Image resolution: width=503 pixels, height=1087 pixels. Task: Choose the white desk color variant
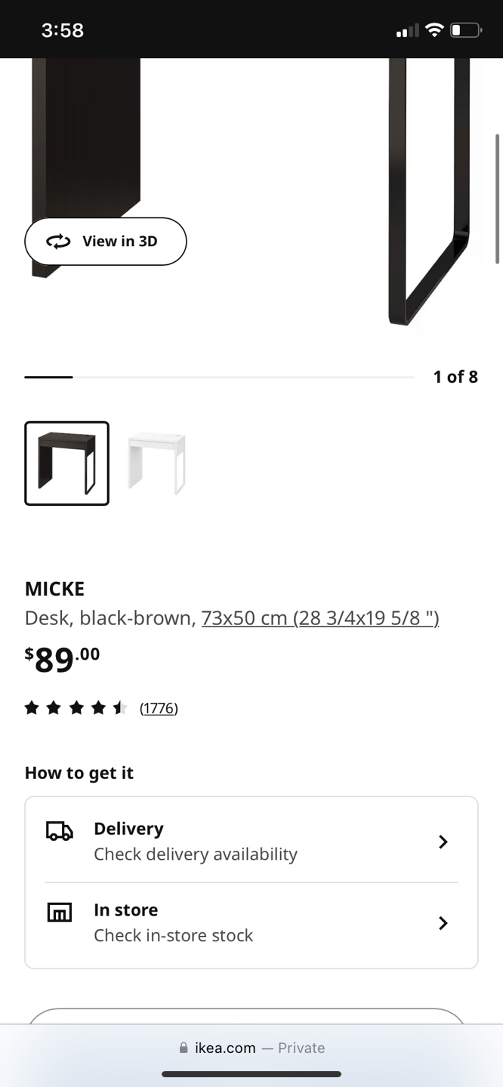(156, 463)
